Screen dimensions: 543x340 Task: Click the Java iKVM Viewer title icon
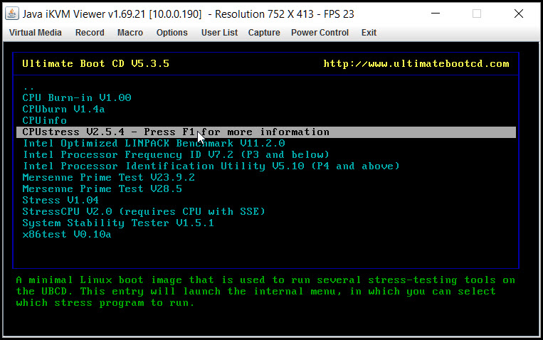coord(12,14)
